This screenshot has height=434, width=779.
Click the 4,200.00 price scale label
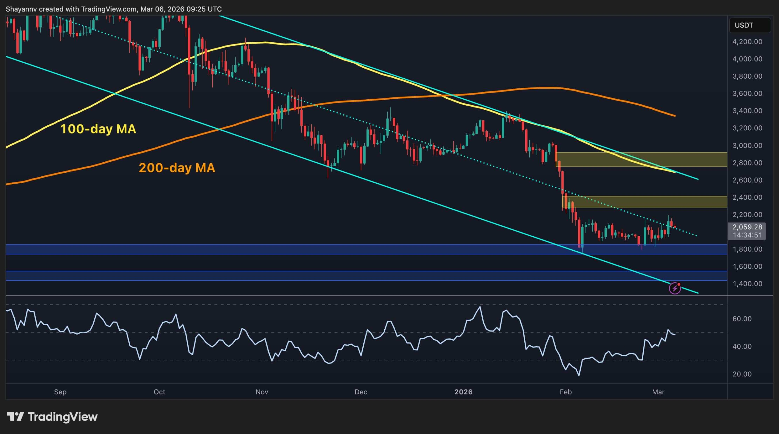(x=747, y=42)
